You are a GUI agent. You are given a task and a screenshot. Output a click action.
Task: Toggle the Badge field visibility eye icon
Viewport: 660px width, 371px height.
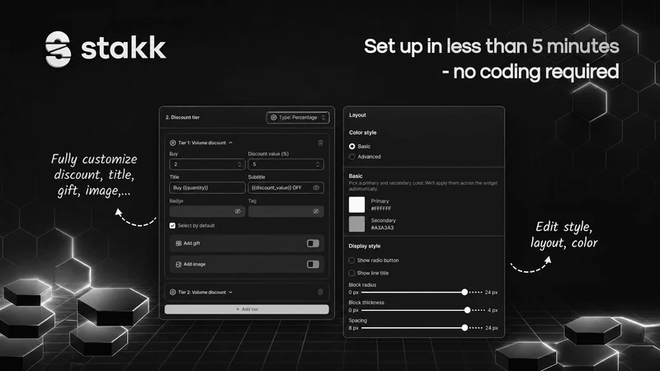(238, 211)
